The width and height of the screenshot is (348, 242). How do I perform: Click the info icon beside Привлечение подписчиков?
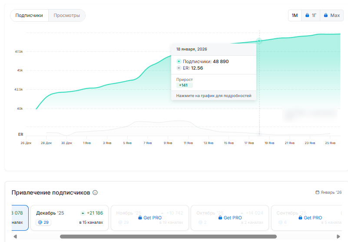pyautogui.click(x=95, y=192)
